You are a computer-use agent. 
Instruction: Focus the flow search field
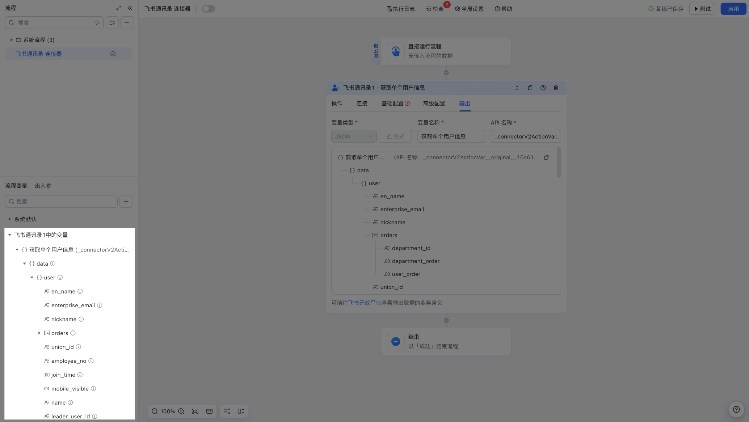pyautogui.click(x=54, y=23)
